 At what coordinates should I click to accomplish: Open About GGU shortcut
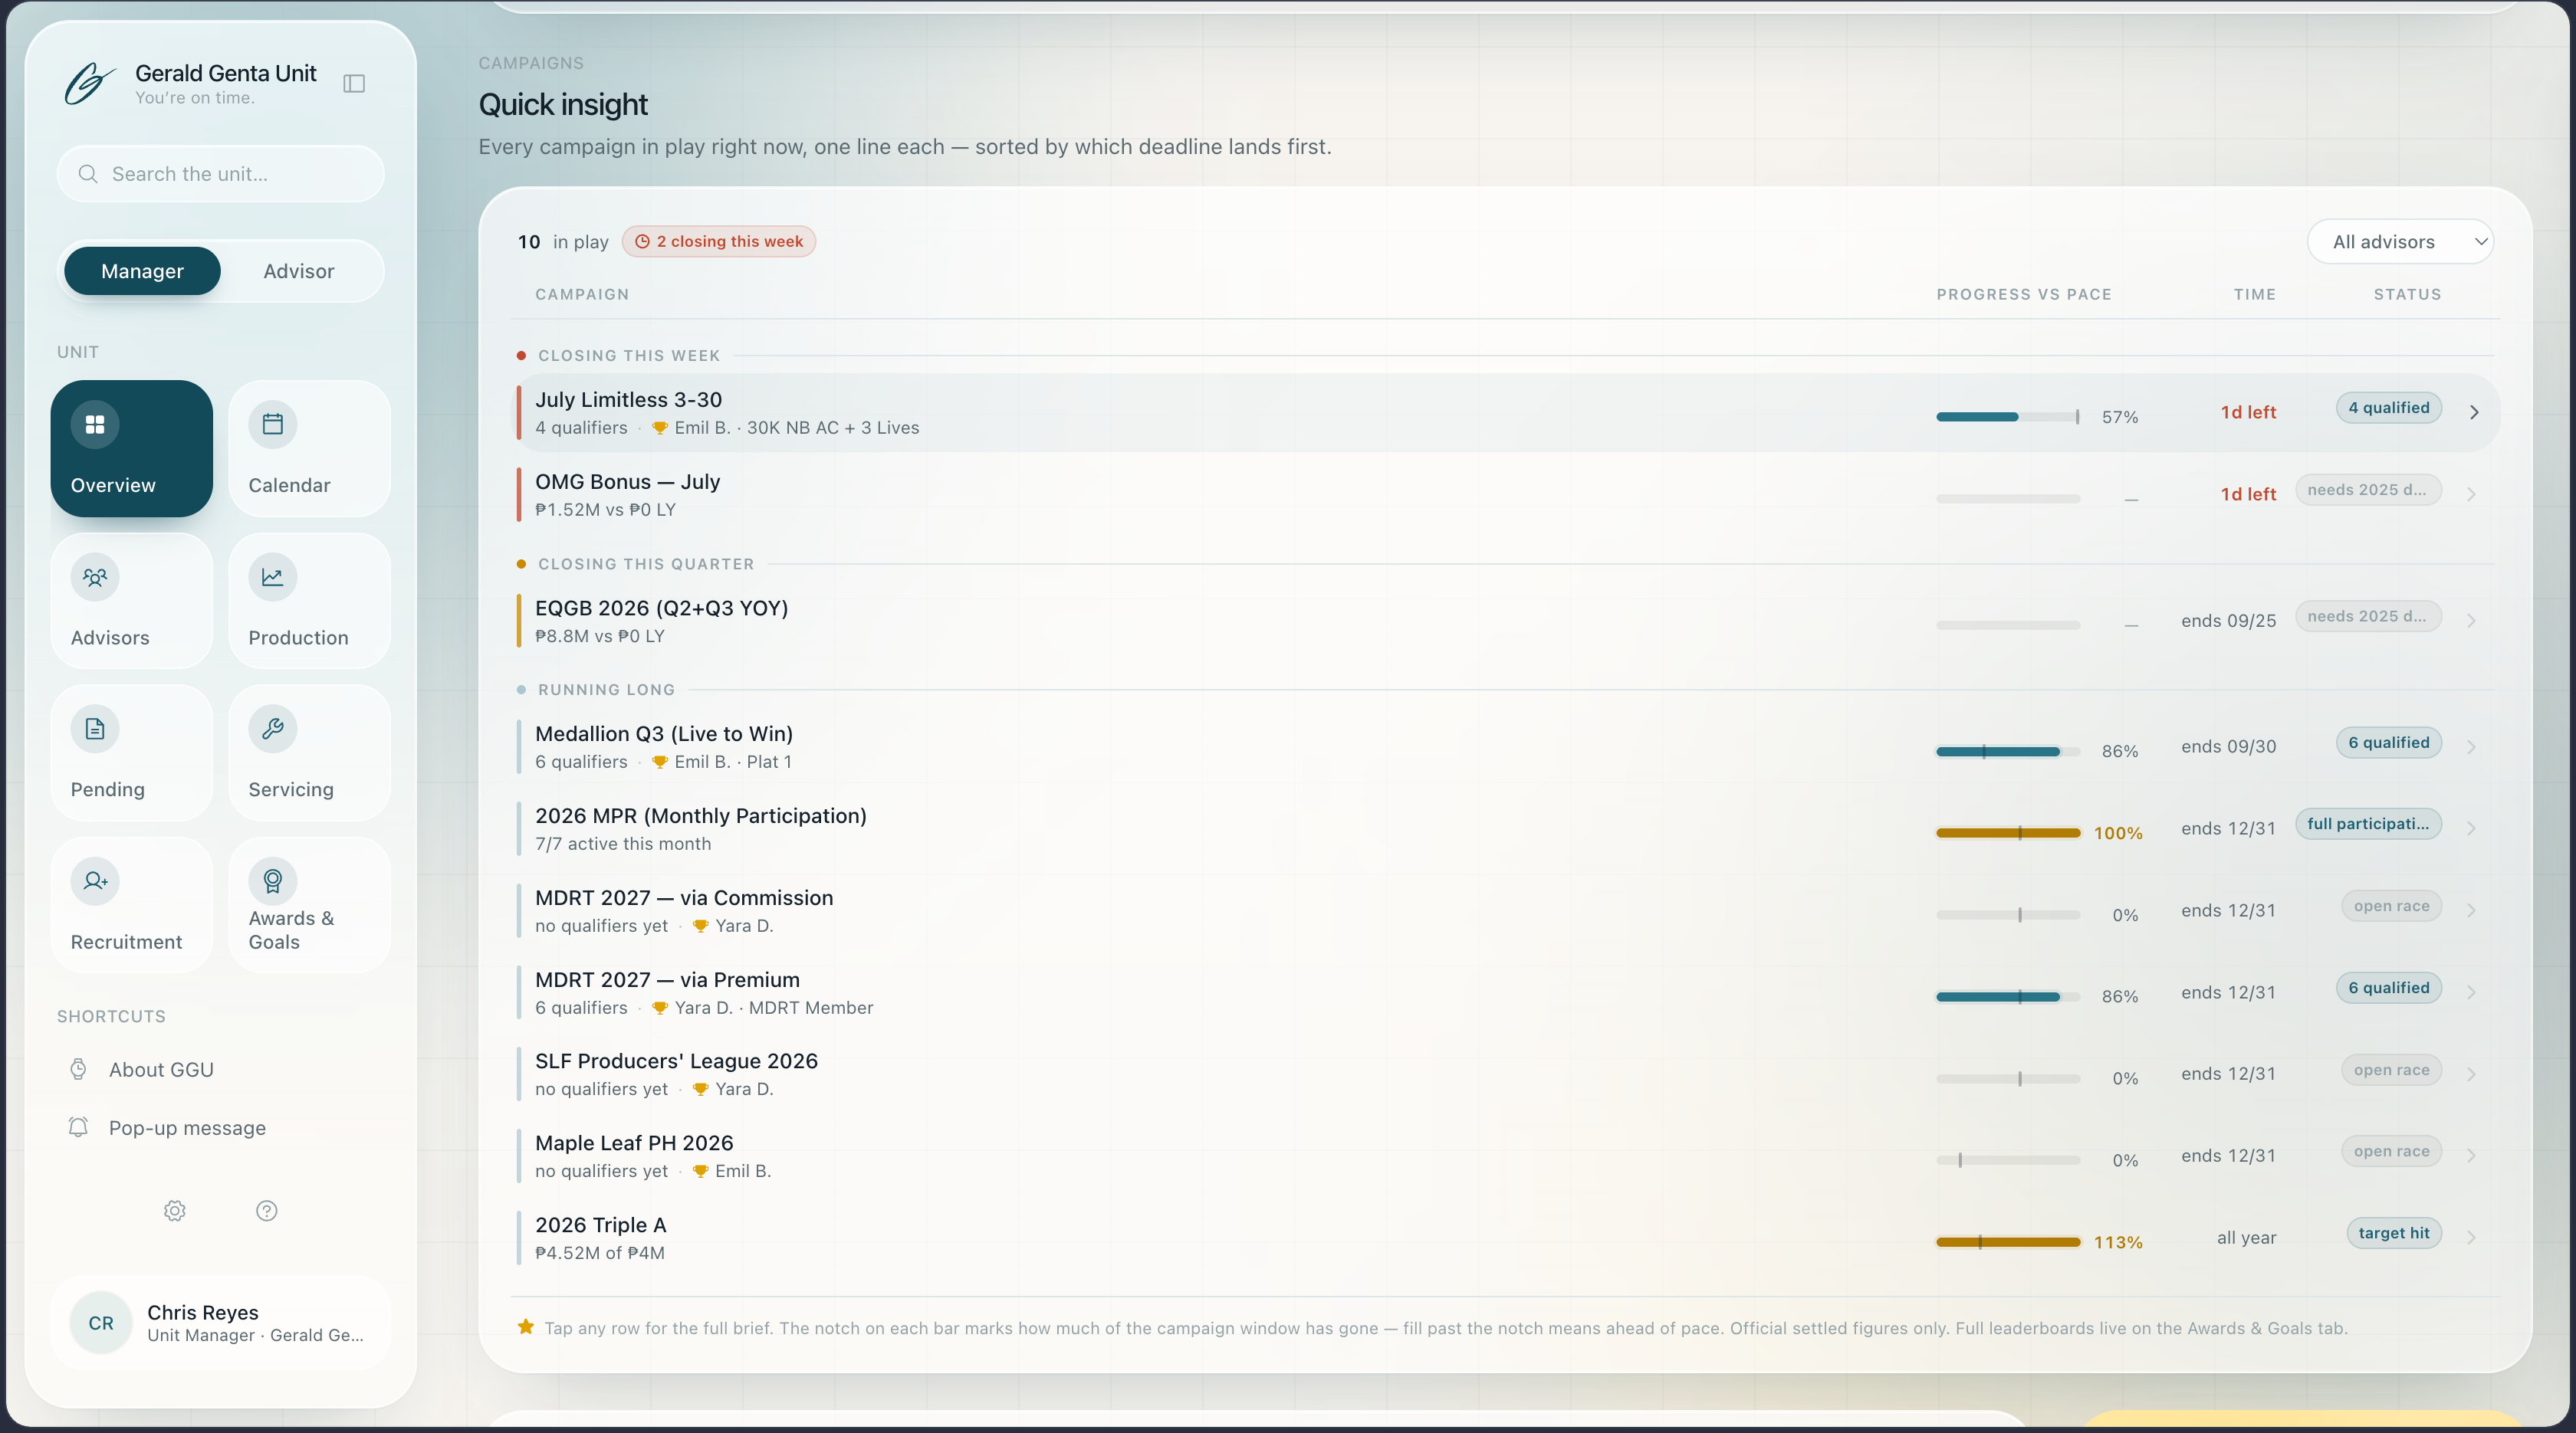[161, 1069]
